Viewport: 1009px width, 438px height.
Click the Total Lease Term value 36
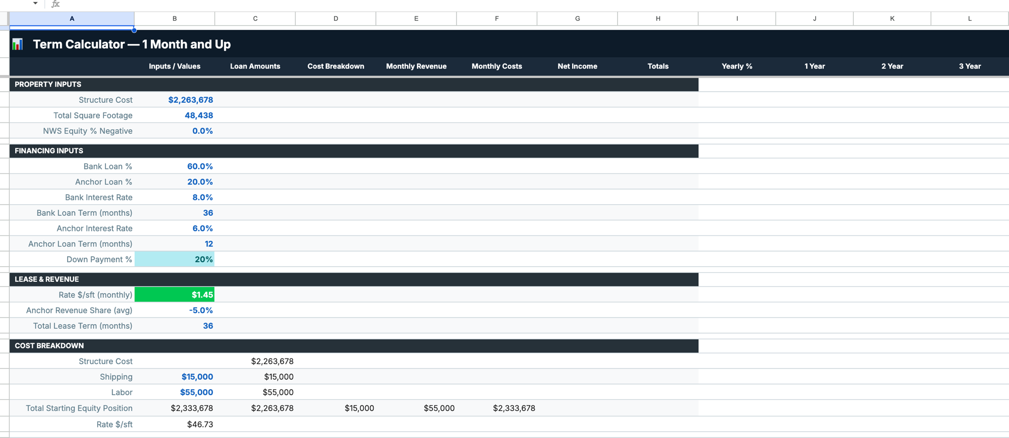pos(208,326)
